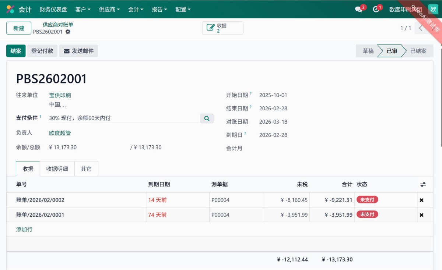The width and height of the screenshot is (442, 270).
Task: Click the ¥ -8,160.45 untaxed cell
Action: (x=287, y=200)
